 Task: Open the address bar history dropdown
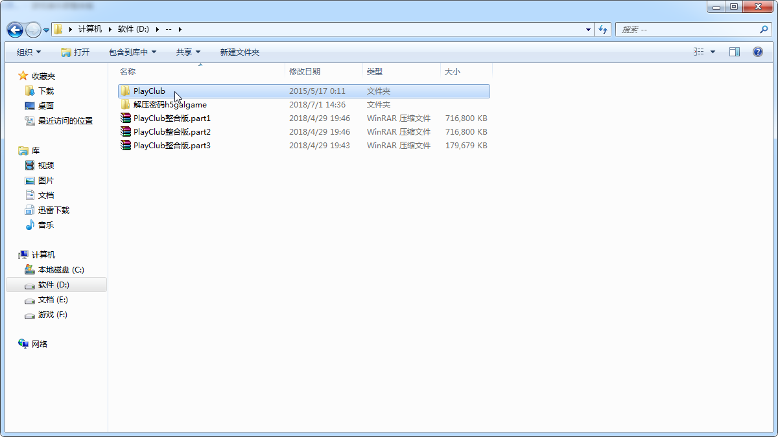point(588,30)
